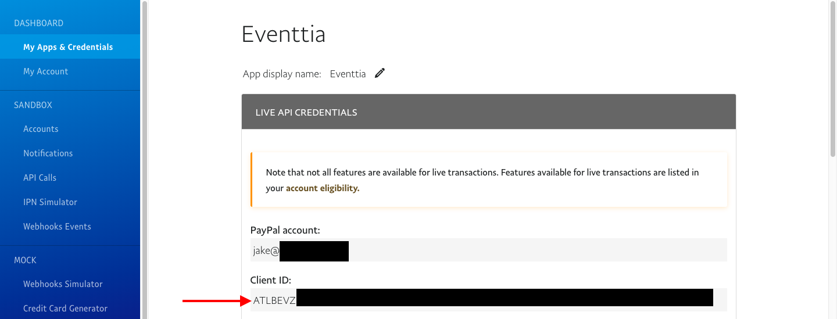Screen dimensions: 837x319
Task: Open the Webhooks Simulator
Action: tap(63, 284)
